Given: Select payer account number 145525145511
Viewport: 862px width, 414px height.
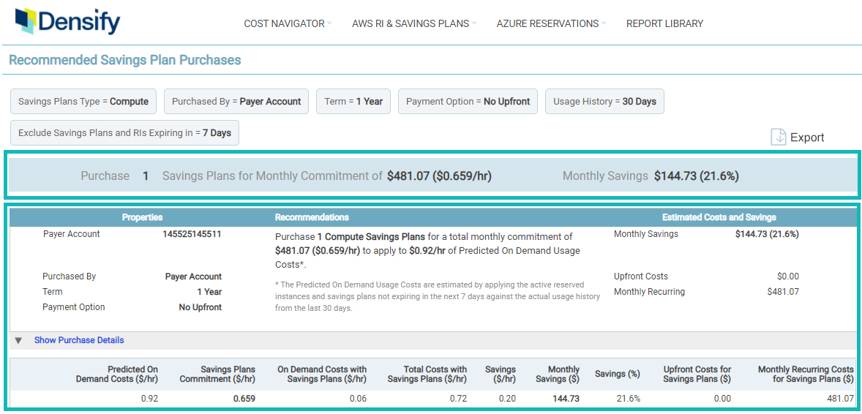Looking at the screenshot, I should pos(192,234).
